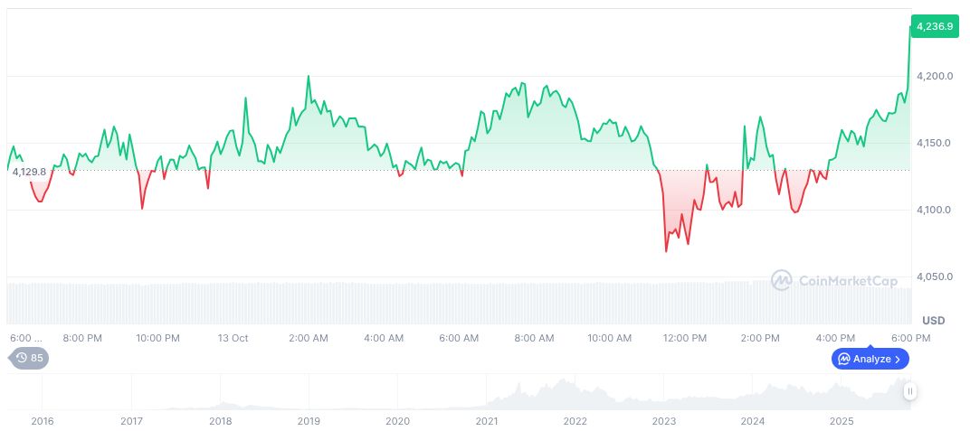Click the USD currency label
970x431 pixels.
point(933,321)
